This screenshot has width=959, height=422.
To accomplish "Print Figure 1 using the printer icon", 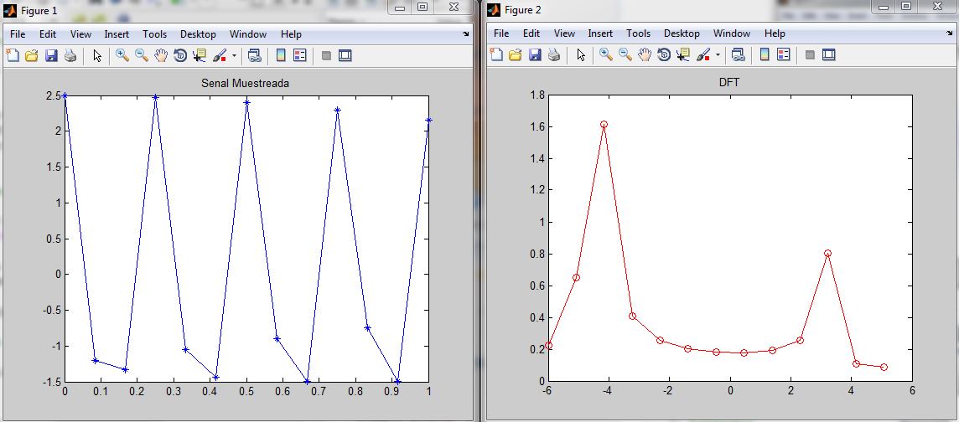I will (x=70, y=56).
